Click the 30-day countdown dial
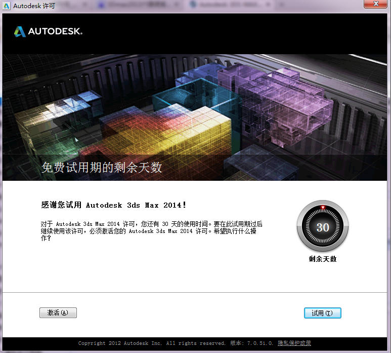 tap(323, 226)
